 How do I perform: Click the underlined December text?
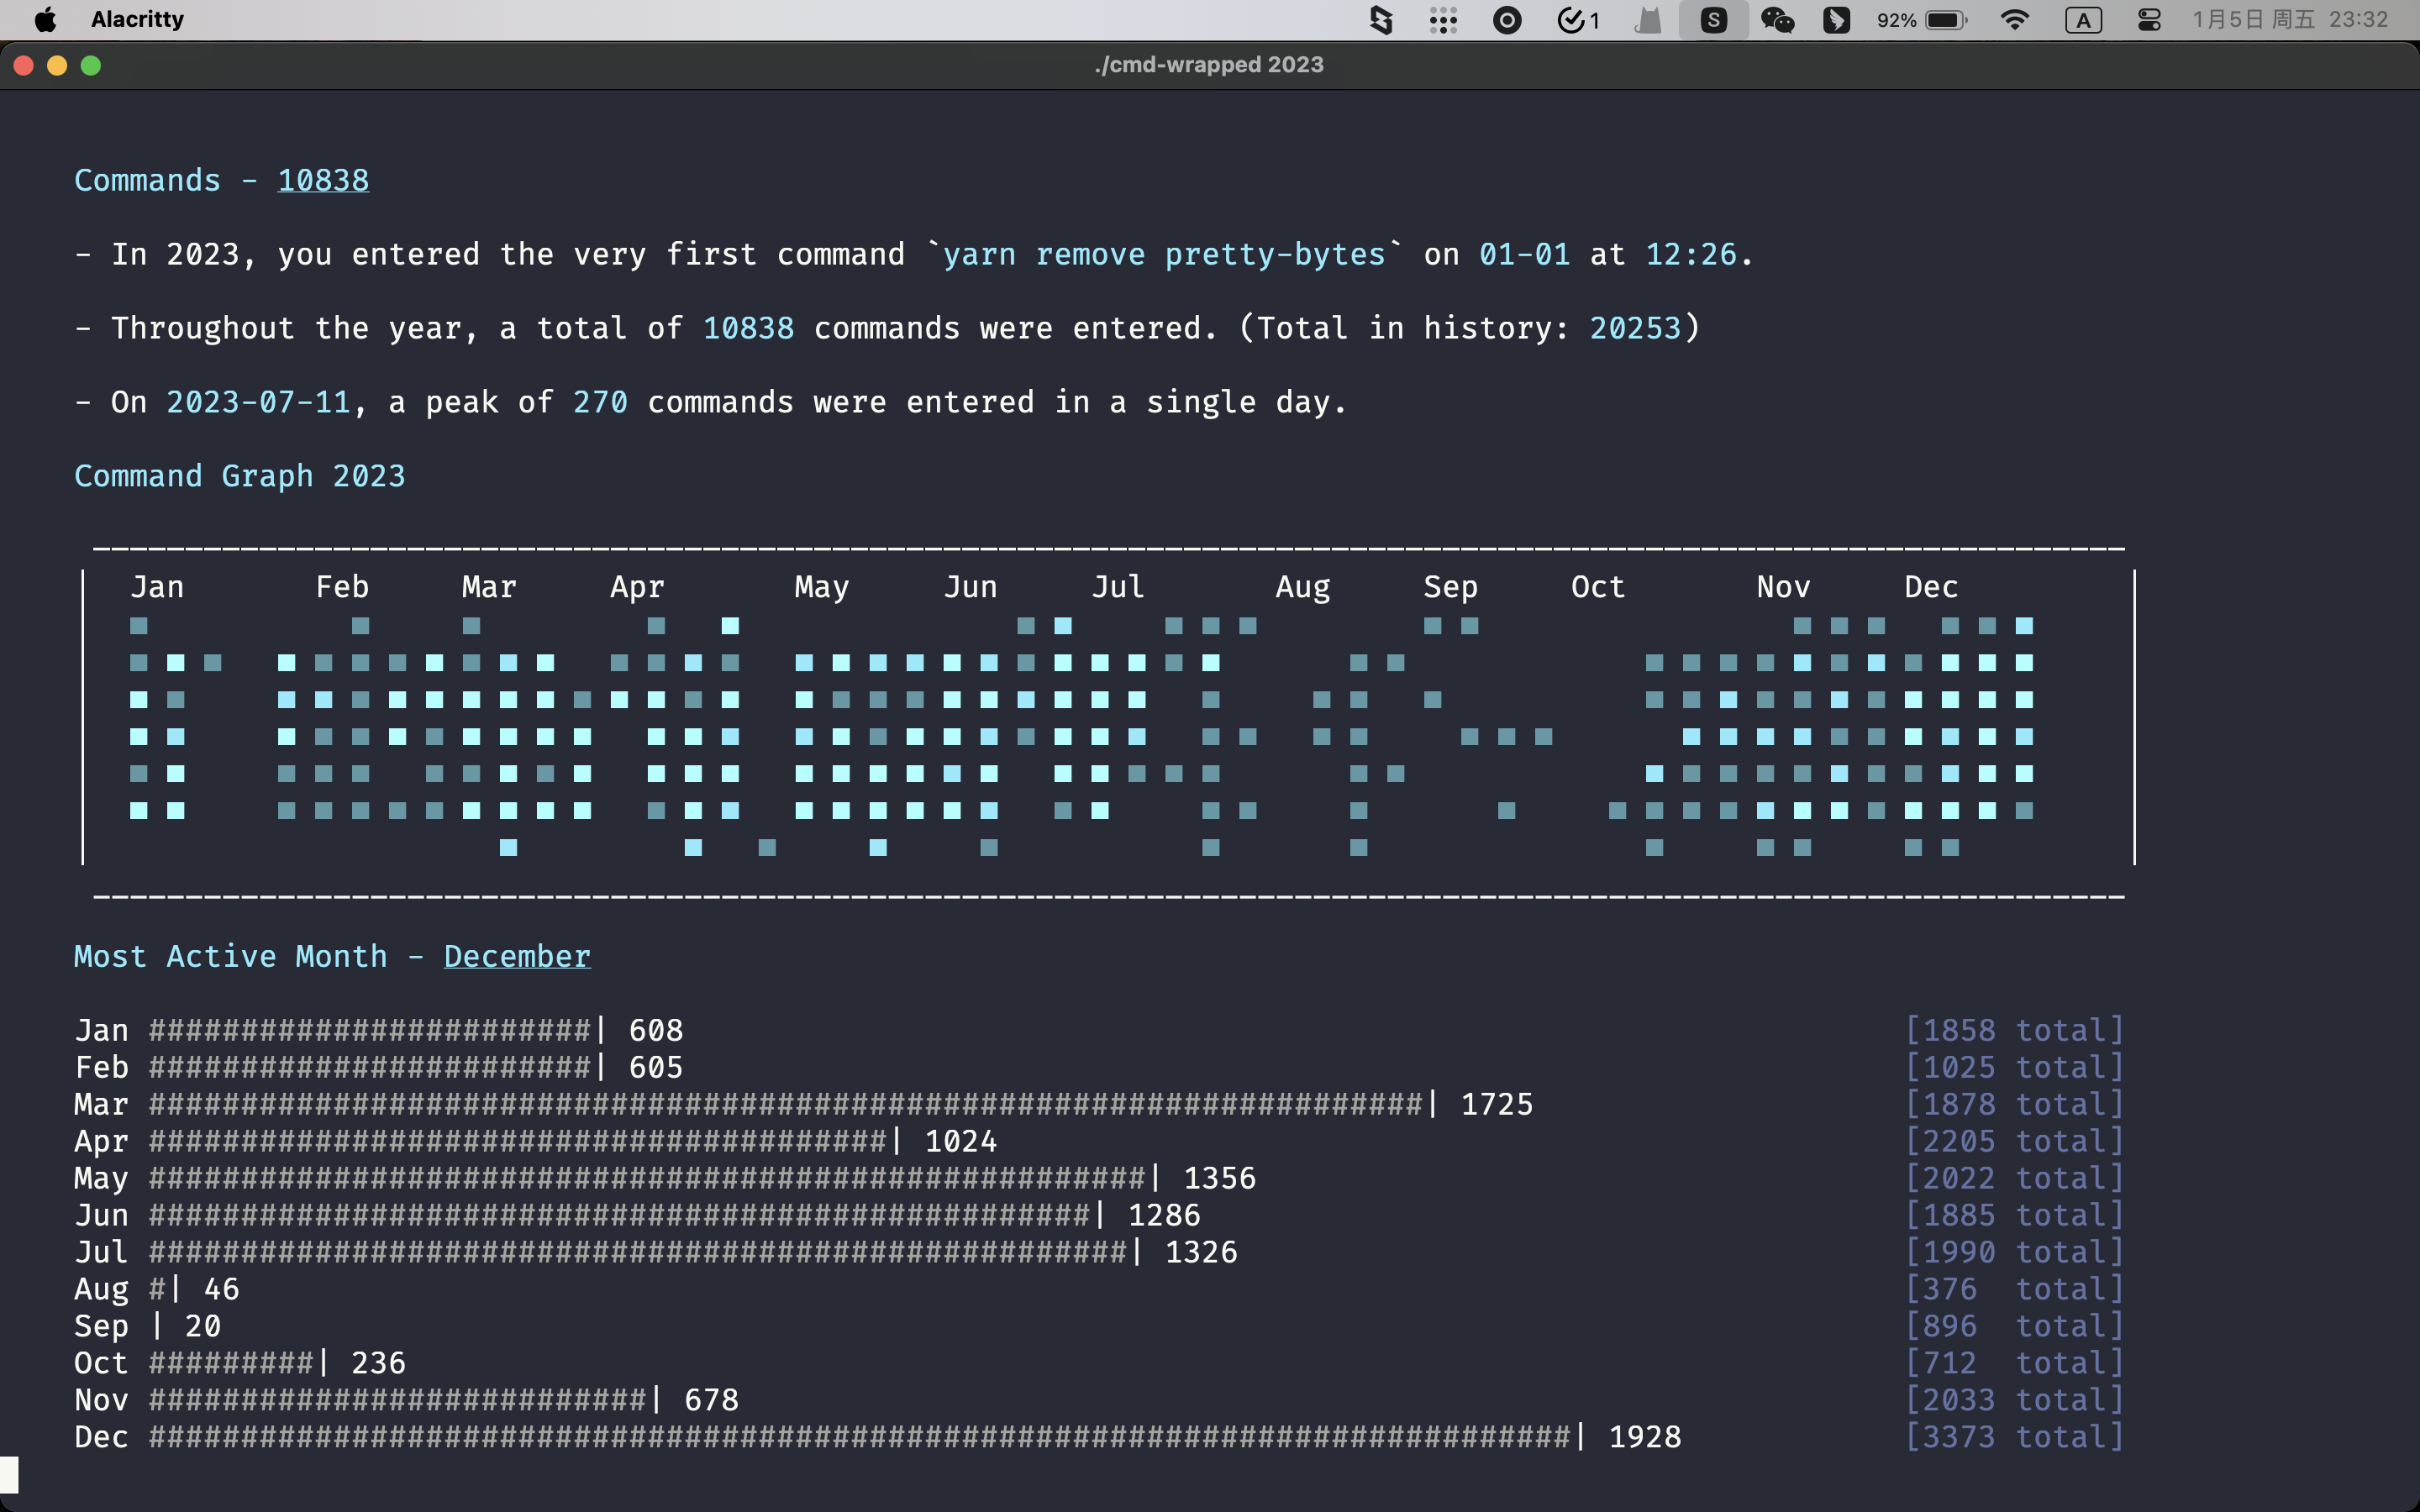[517, 957]
